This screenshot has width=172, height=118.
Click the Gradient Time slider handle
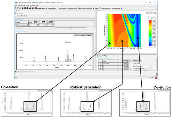pos(71,28)
